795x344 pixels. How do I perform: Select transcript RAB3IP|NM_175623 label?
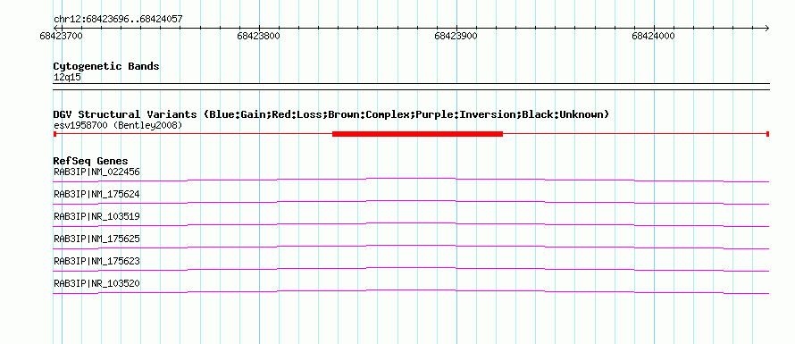[96, 261]
